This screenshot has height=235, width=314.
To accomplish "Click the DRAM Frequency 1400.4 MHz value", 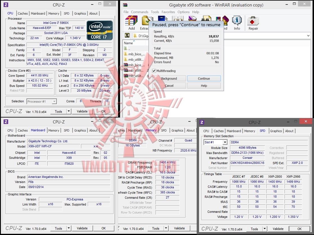I will click(167, 162).
